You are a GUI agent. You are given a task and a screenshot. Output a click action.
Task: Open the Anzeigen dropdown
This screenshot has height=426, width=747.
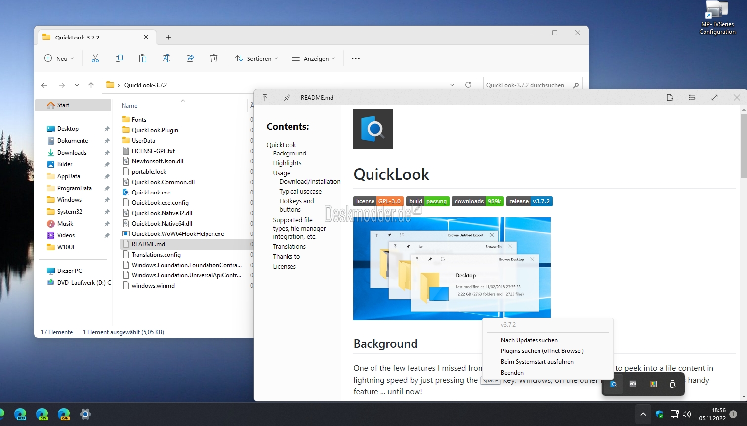(314, 58)
